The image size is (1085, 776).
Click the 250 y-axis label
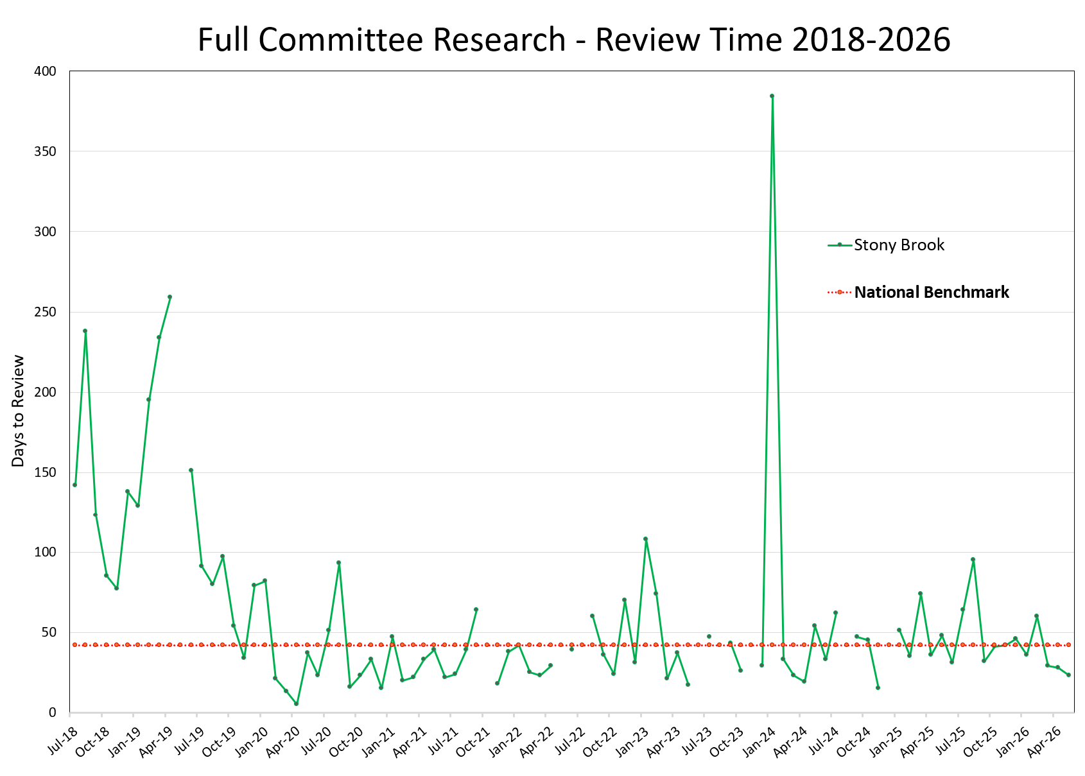point(46,312)
